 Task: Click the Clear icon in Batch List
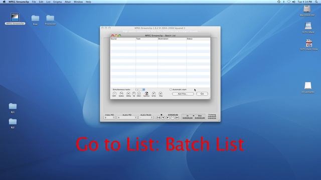pos(160,94)
